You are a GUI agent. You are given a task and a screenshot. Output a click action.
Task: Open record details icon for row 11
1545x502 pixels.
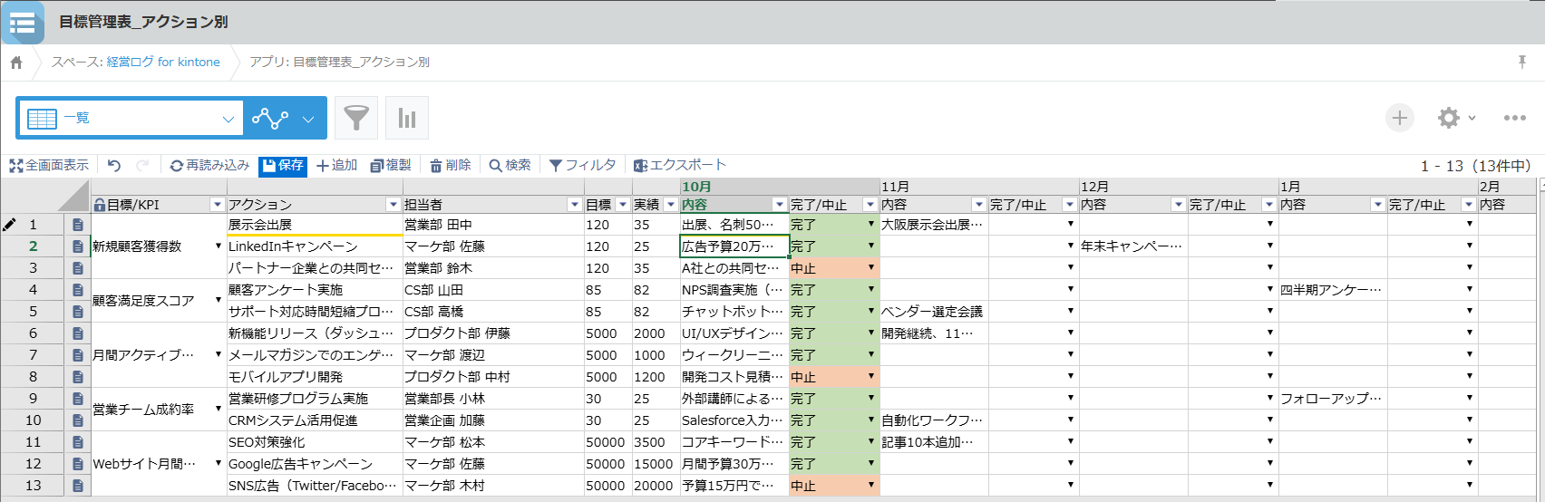[x=78, y=442]
